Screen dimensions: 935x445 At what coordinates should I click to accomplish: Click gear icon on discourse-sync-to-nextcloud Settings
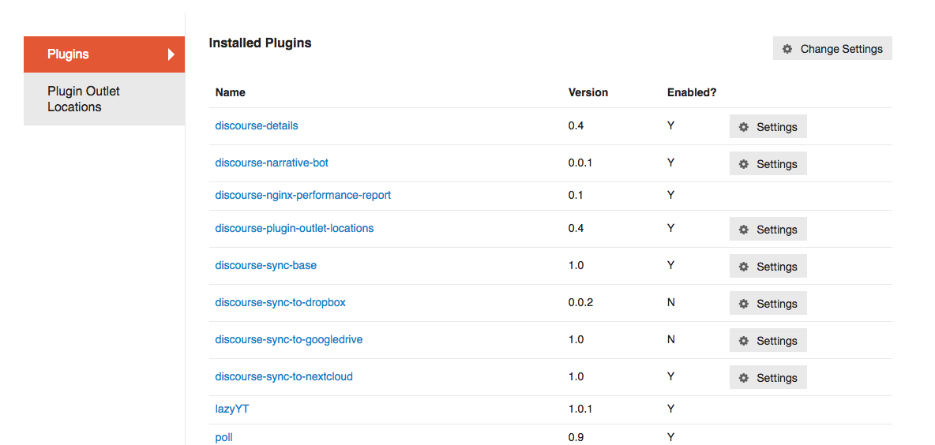click(743, 378)
